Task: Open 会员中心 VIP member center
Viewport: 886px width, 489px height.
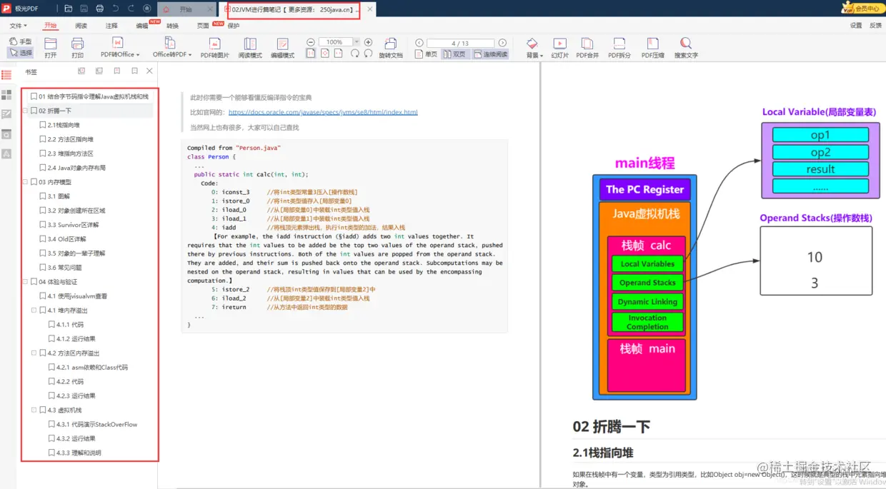Action: tap(862, 9)
